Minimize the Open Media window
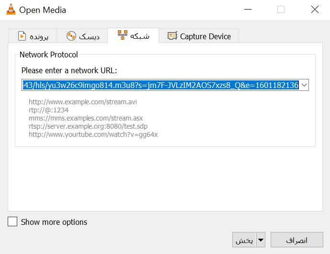This screenshot has height=254, width=330. click(x=248, y=10)
